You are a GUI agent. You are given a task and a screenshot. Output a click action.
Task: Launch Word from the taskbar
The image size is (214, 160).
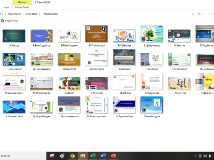pyautogui.click(x=103, y=156)
